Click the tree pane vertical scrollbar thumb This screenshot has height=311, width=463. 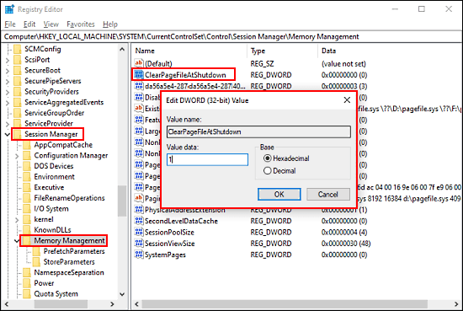click(x=122, y=201)
